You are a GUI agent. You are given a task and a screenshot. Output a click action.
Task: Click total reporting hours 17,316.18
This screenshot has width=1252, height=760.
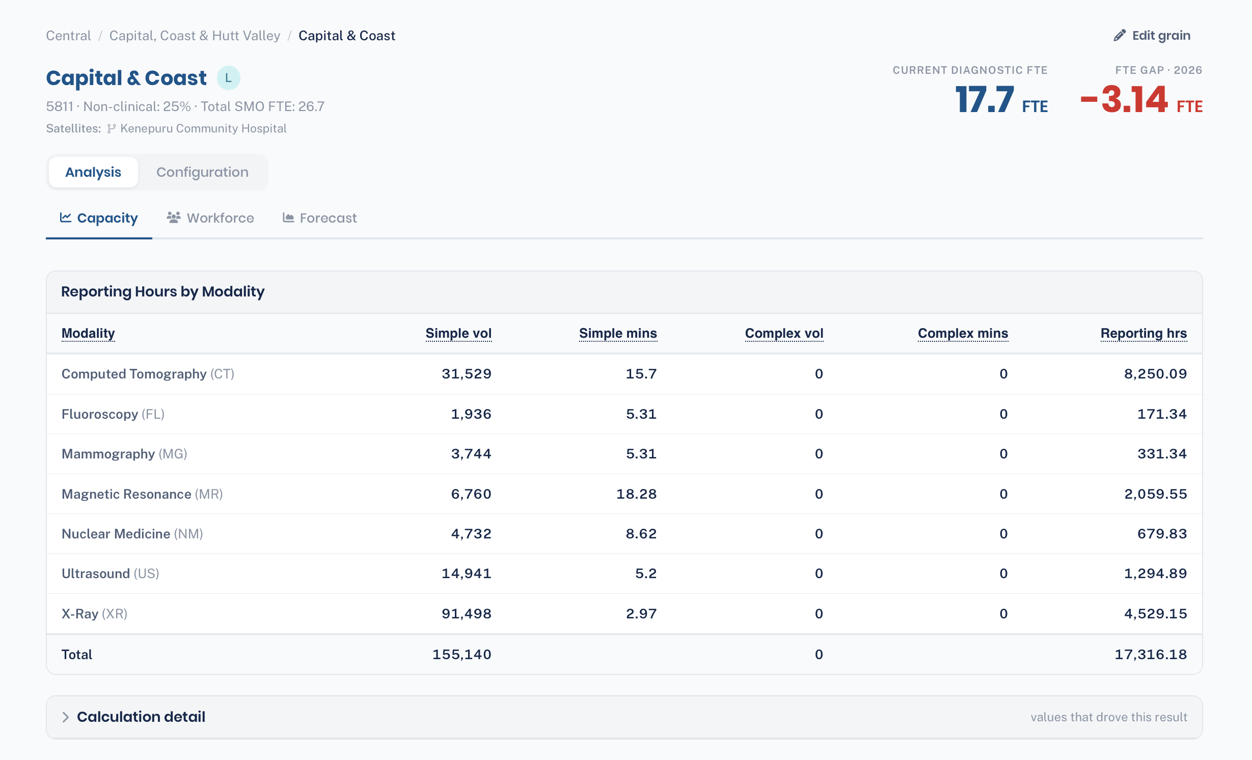tap(1151, 655)
